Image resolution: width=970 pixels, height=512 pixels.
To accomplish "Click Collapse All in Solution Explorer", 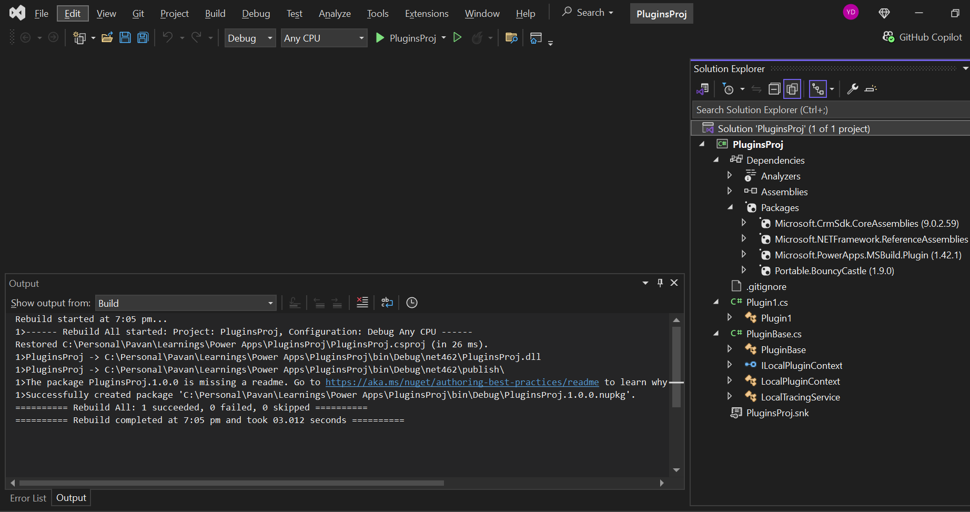I will [774, 89].
